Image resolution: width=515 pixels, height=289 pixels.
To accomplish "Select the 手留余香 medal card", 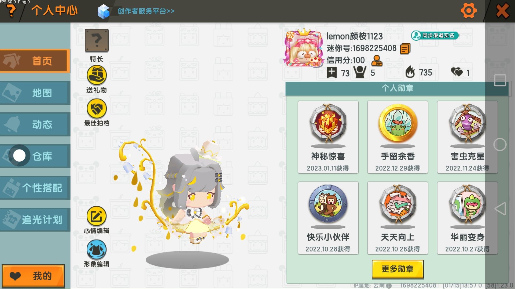I will (x=398, y=137).
